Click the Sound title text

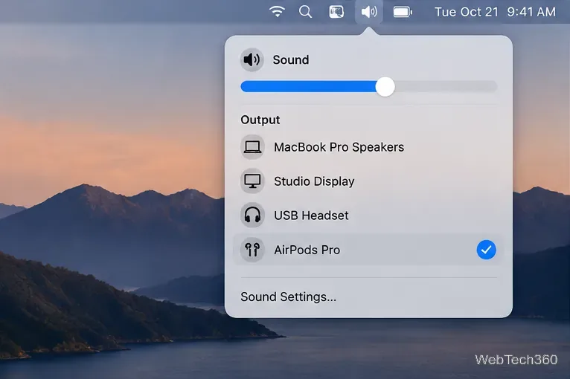291,60
